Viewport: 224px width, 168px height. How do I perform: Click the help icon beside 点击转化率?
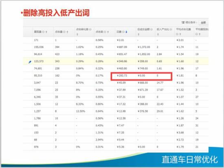90,29
